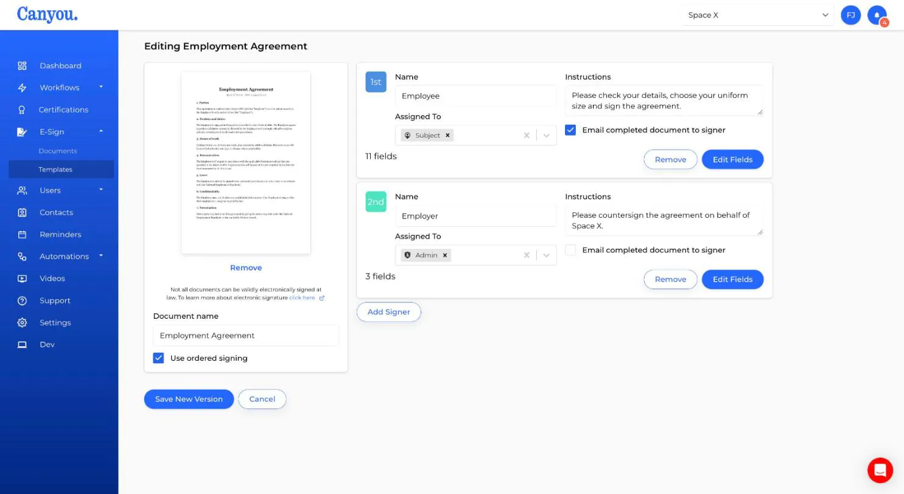Check Email completed document for Employer signer
Viewport: 904px width, 494px height.
570,250
